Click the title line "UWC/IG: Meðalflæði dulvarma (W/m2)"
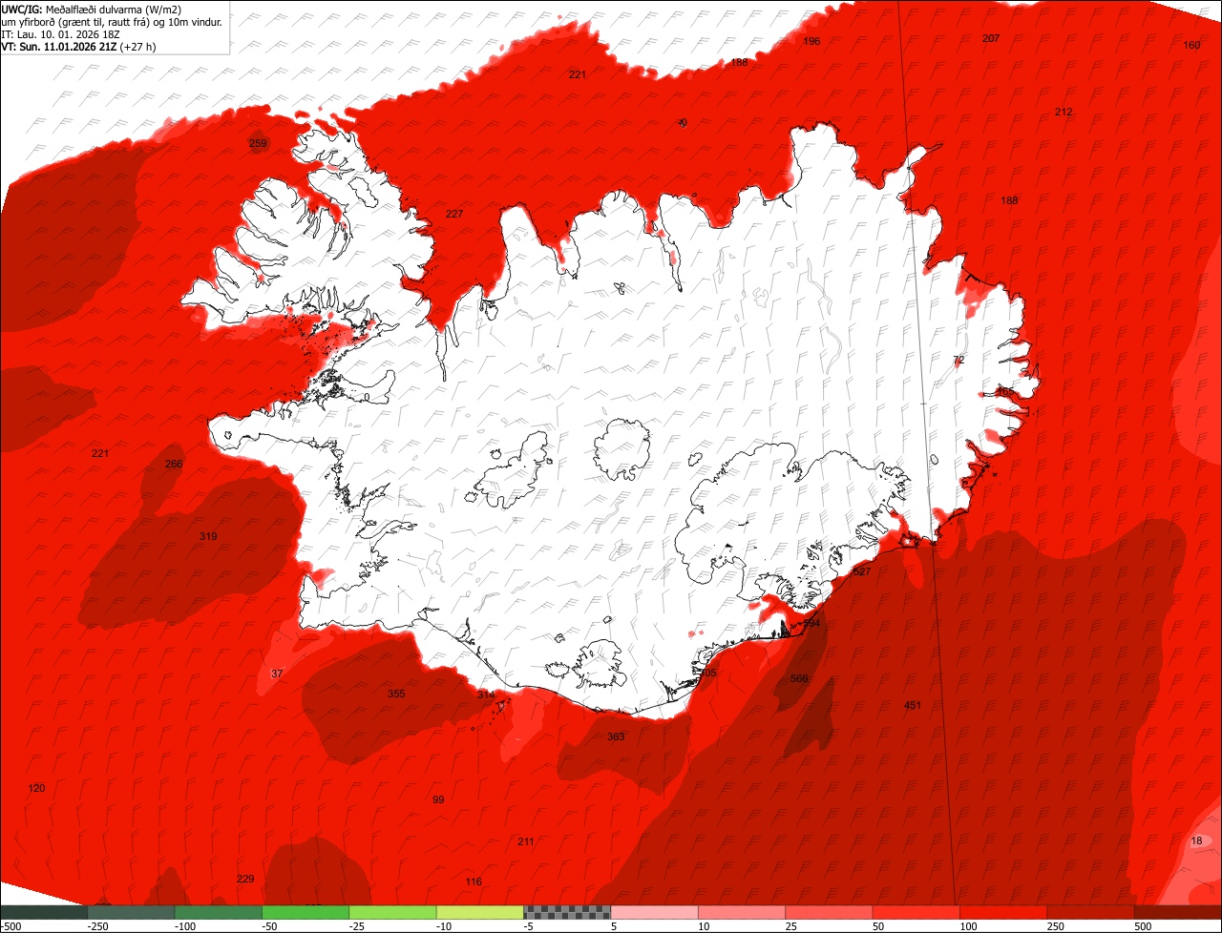This screenshot has width=1222, height=933. click(x=92, y=9)
